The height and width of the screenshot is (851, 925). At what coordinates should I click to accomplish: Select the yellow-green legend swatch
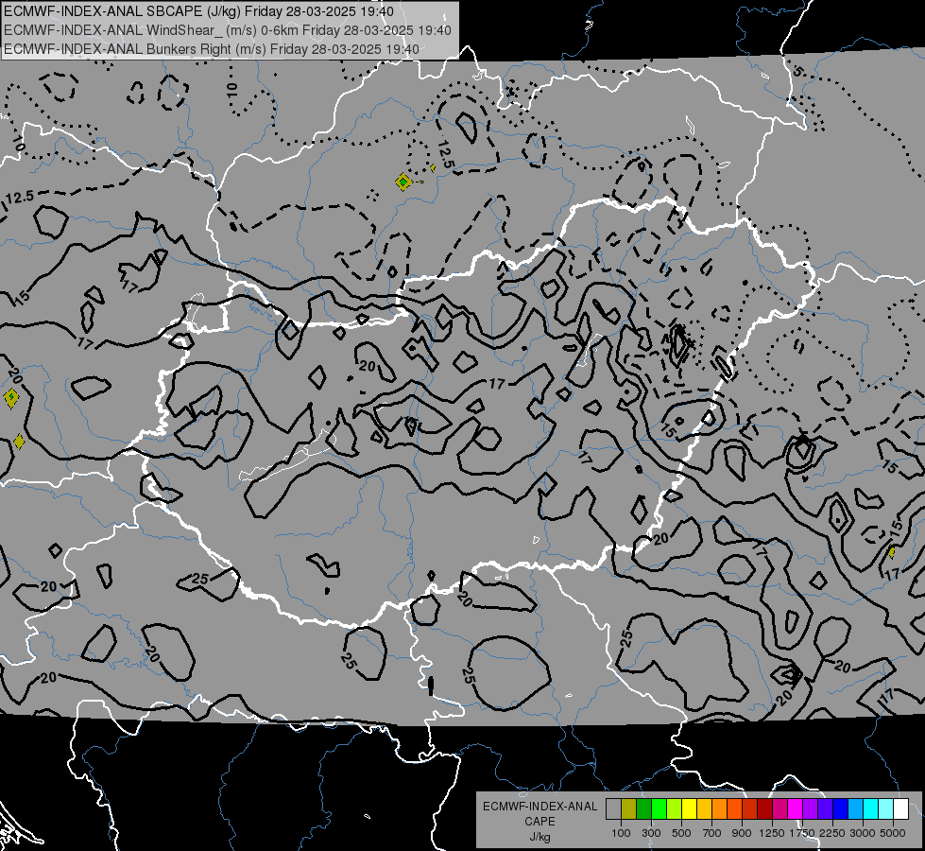[675, 809]
